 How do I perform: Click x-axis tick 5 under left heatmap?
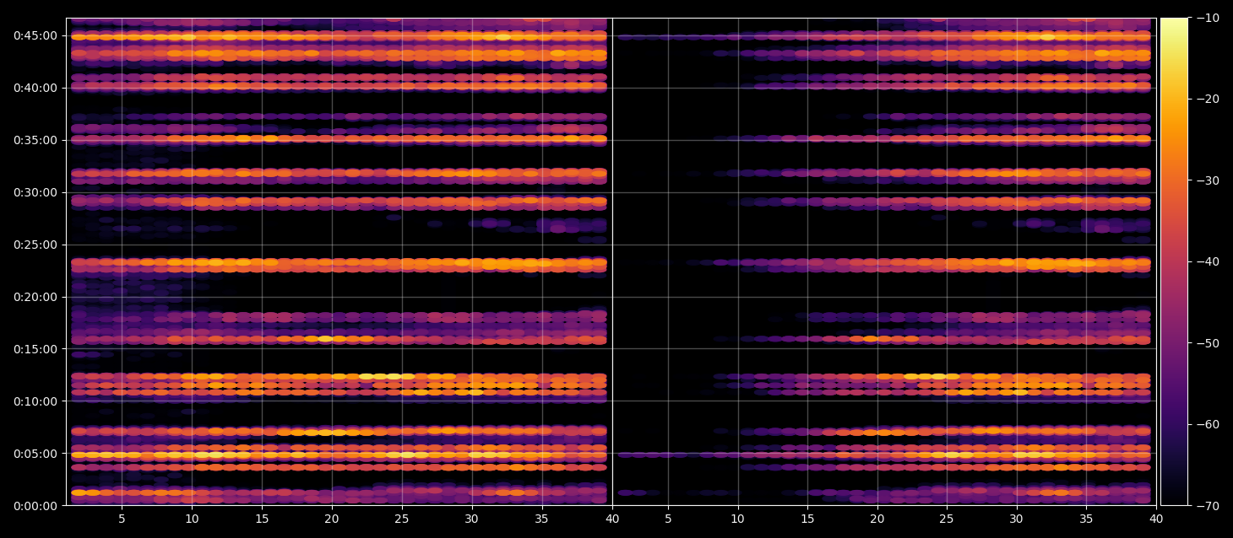pos(122,519)
